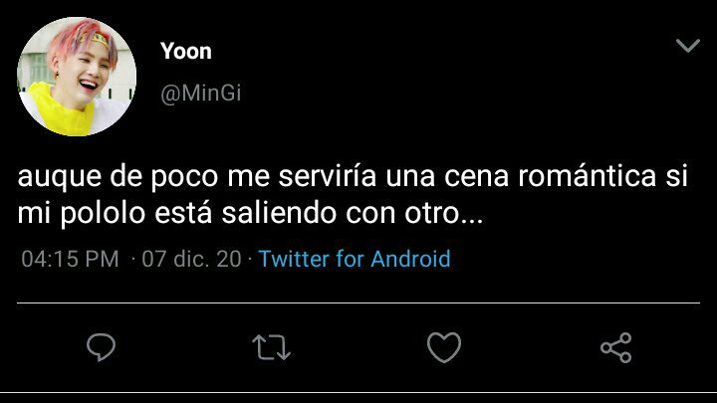Click the 04:15 PM timestamp
717x403 pixels.
[x=70, y=259]
